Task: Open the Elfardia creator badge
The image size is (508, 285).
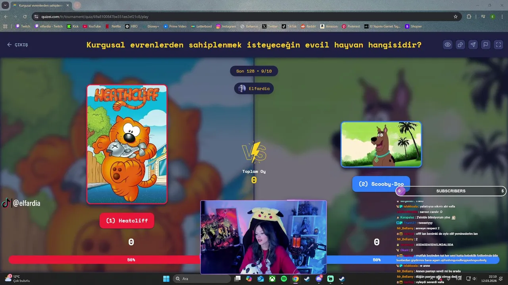Action: 254,89
